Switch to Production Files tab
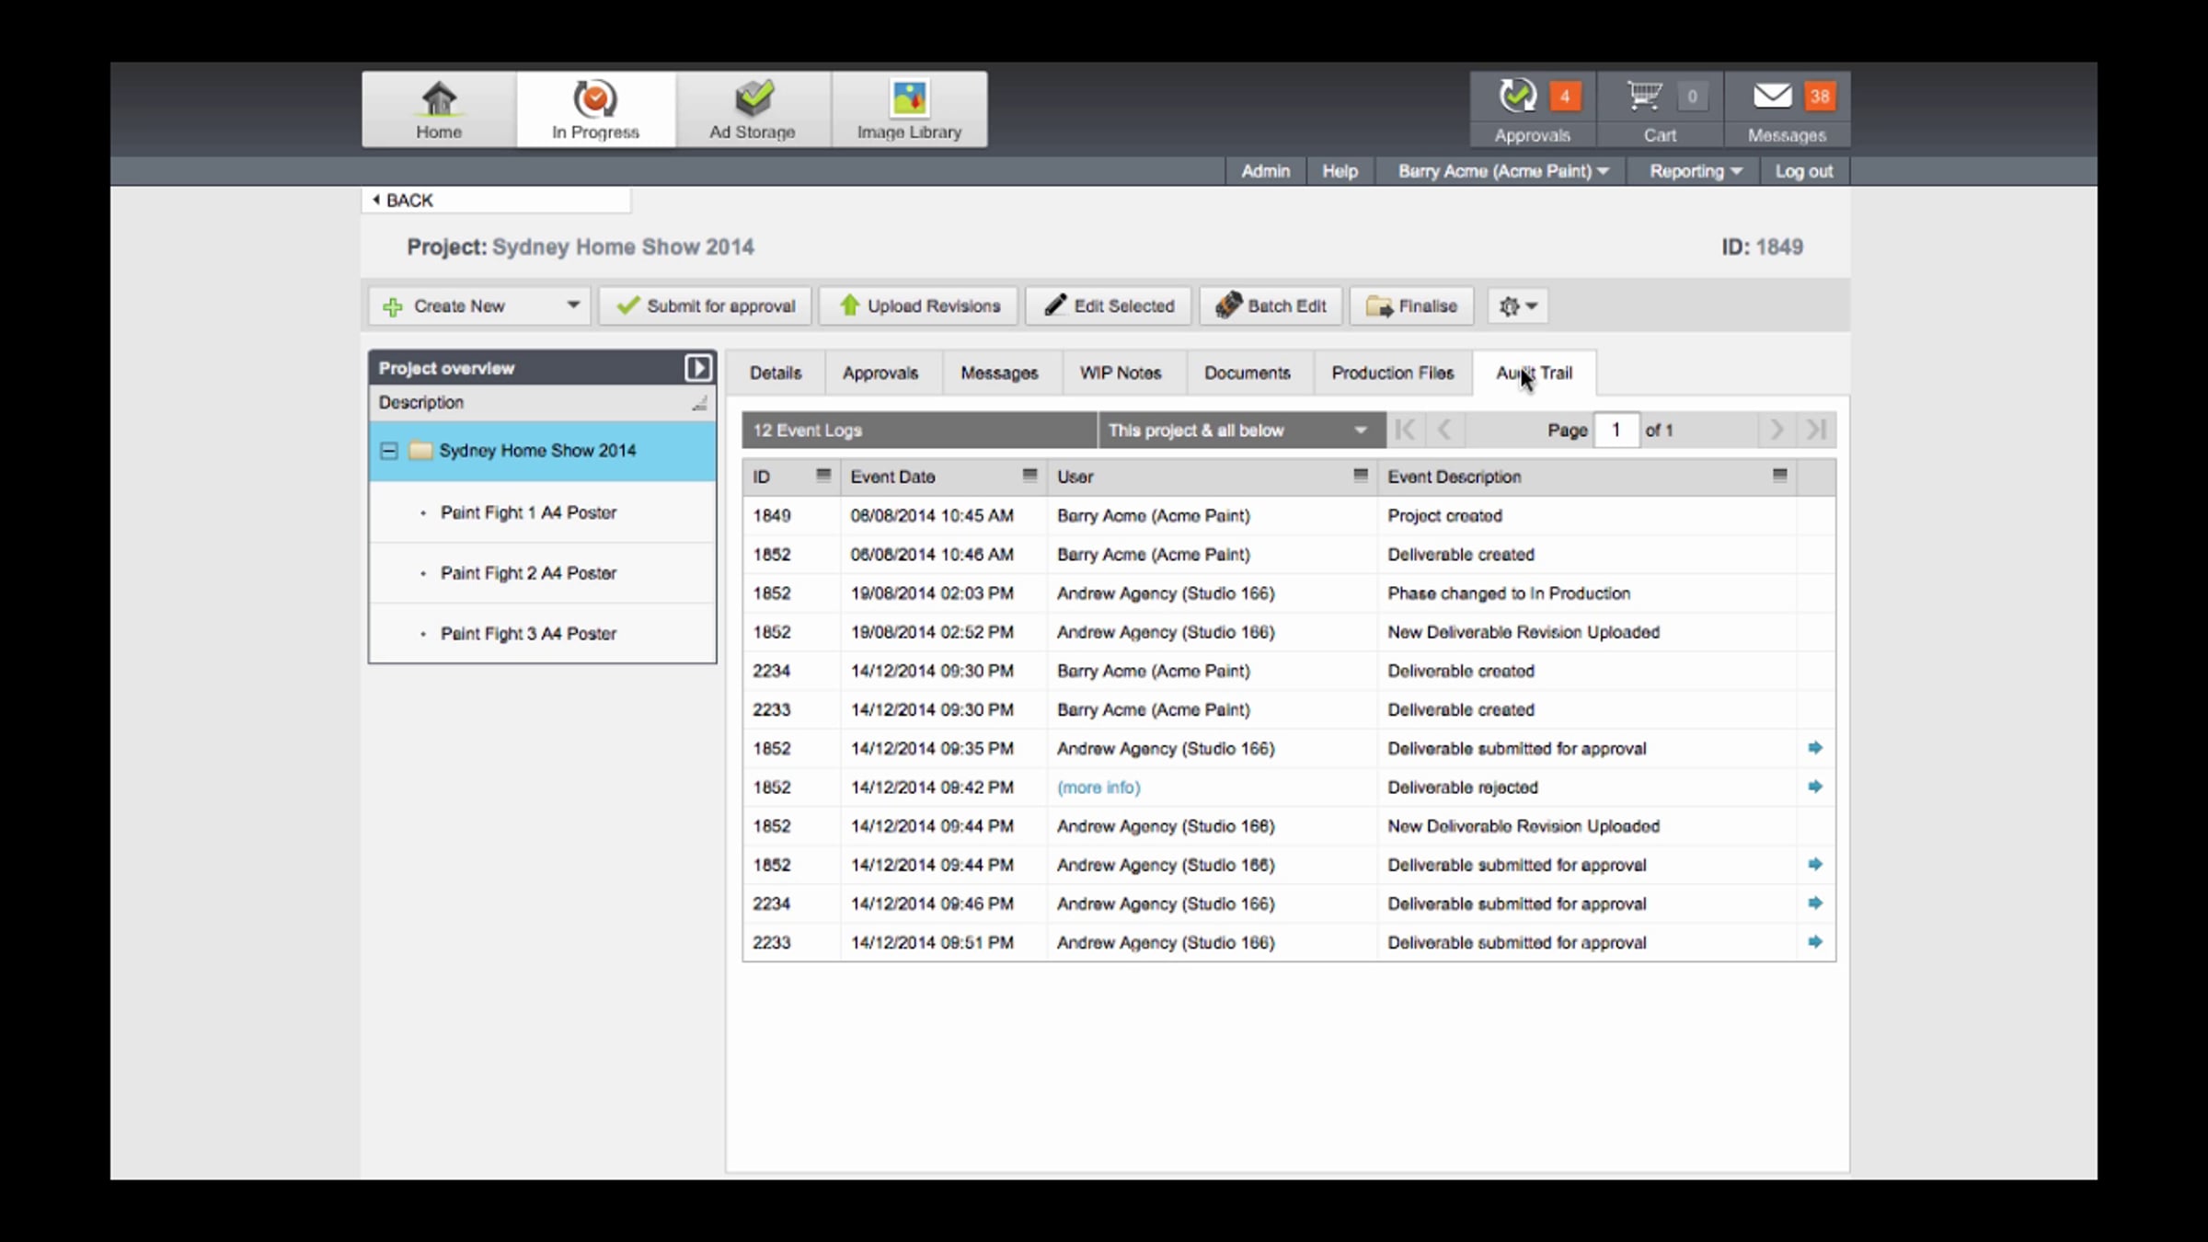2208x1242 pixels. (x=1392, y=373)
